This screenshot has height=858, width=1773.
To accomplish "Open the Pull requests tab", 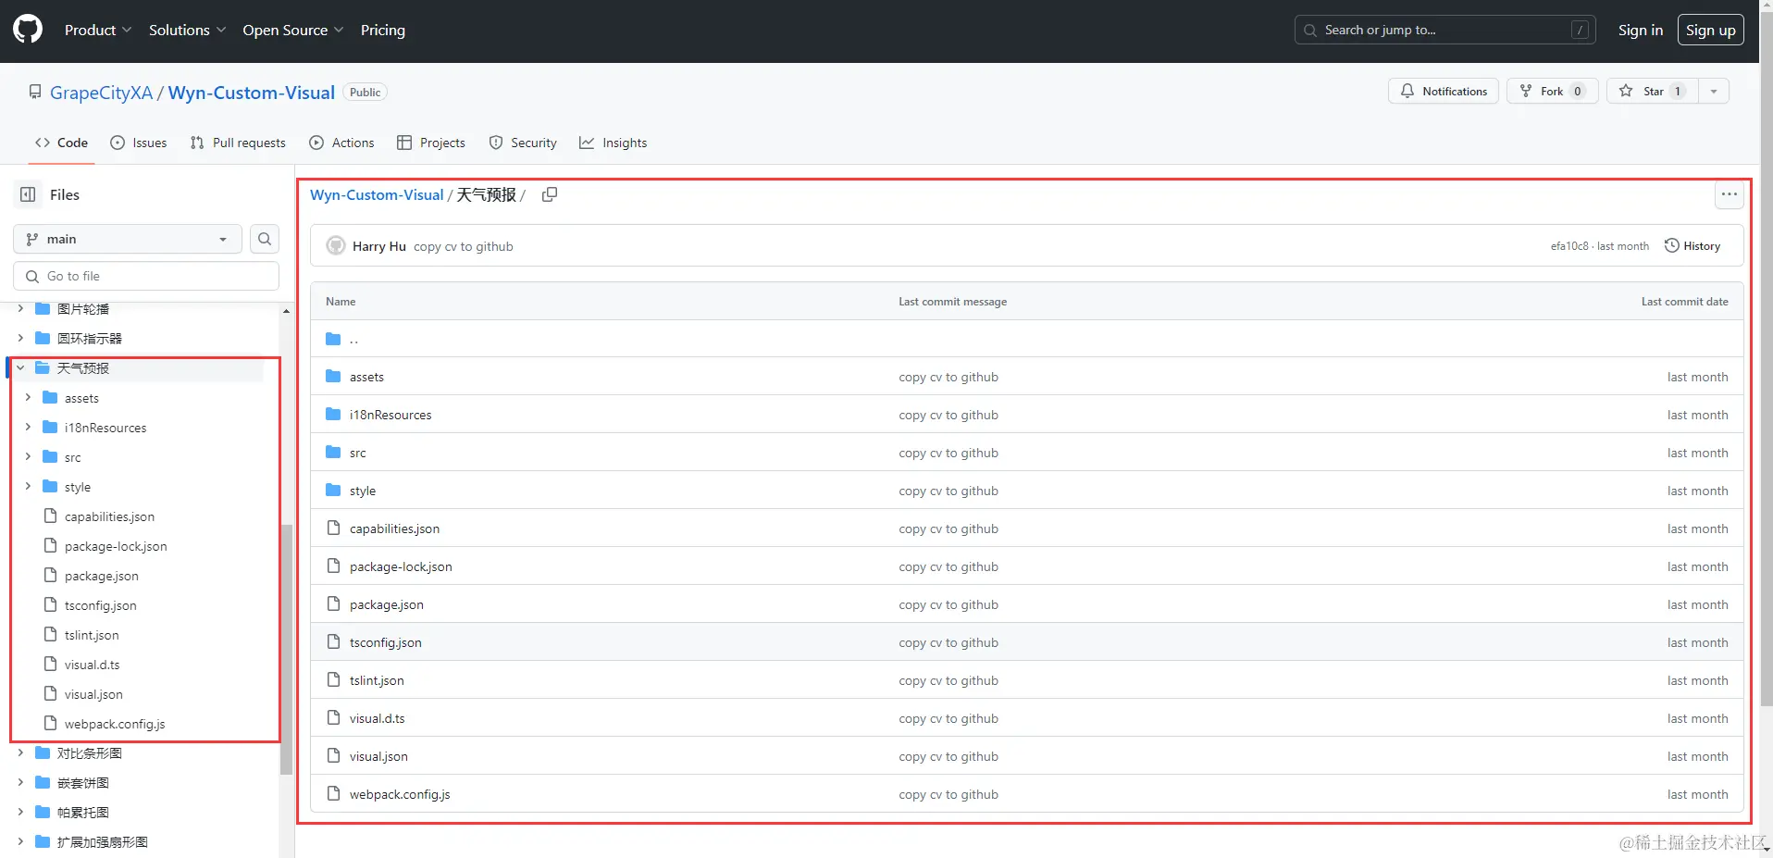I will coord(238,143).
